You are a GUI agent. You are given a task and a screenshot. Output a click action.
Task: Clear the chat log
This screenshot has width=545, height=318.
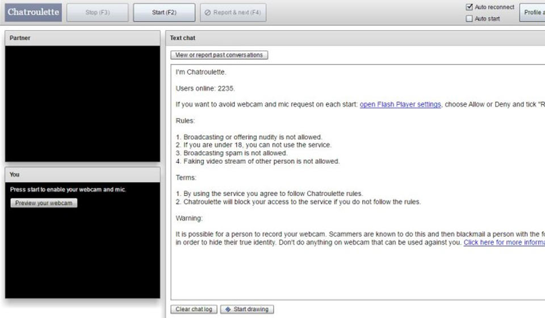[194, 309]
